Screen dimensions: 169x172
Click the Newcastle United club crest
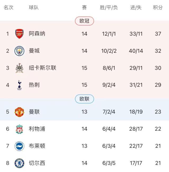pyautogui.click(x=19, y=68)
